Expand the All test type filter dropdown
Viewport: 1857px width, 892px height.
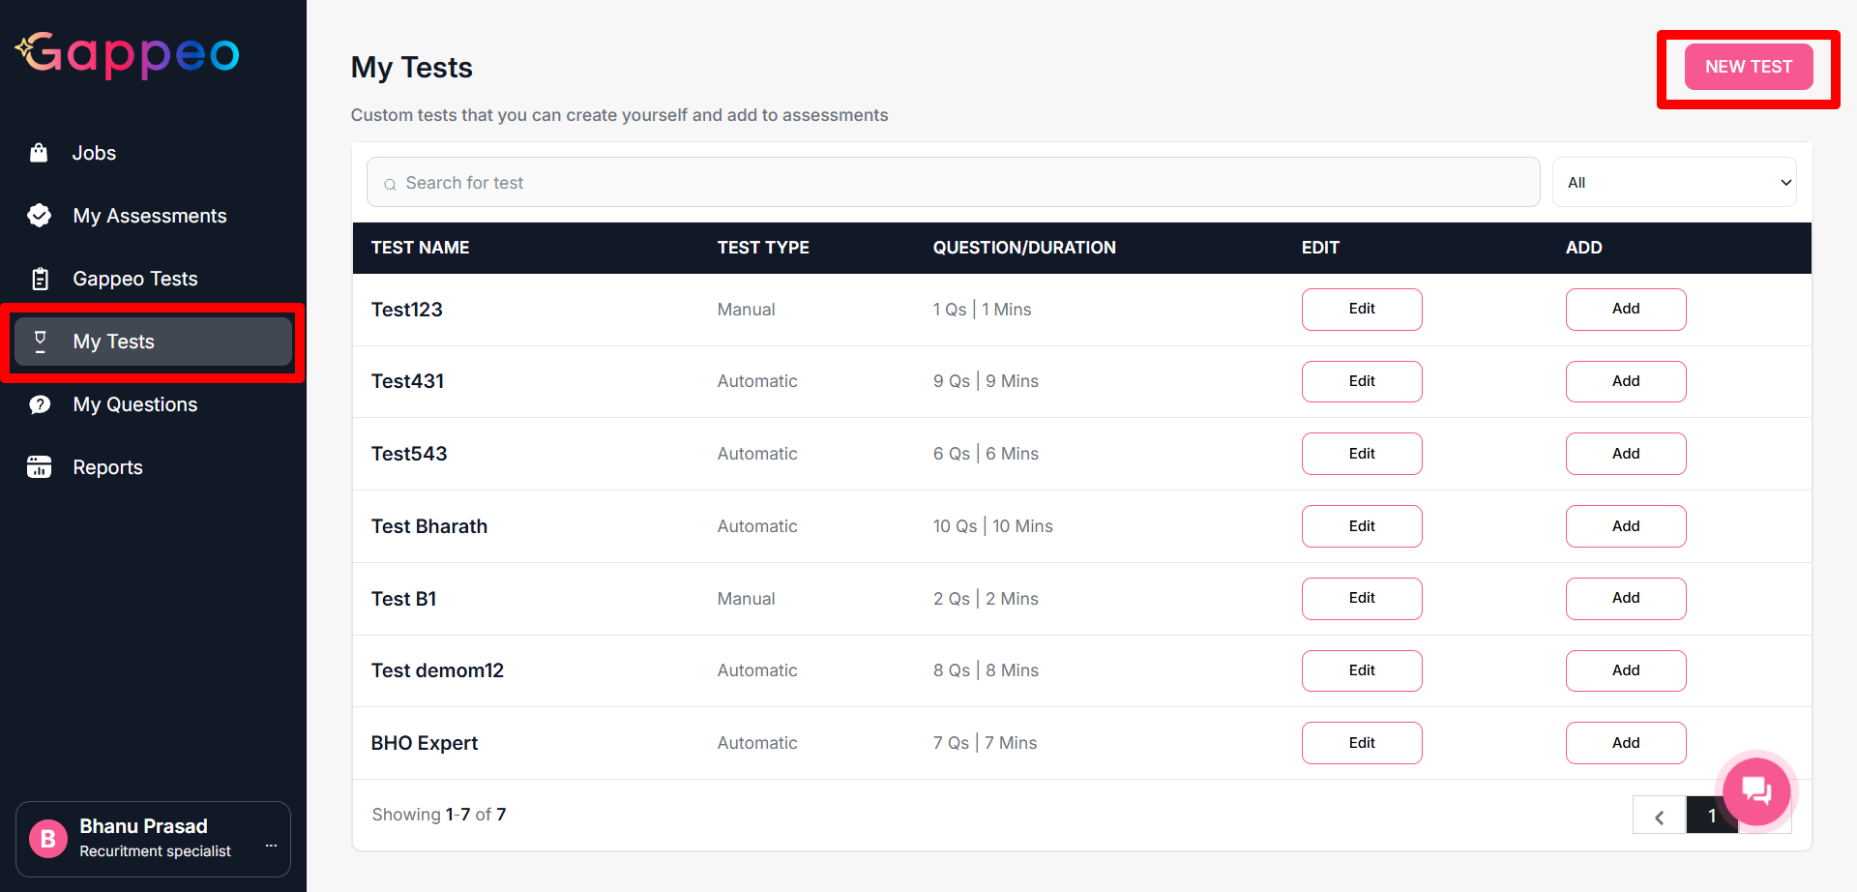[x=1673, y=183]
